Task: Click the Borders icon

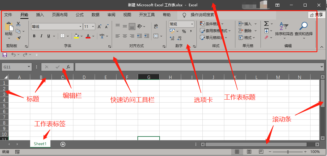Action: click(x=62, y=36)
